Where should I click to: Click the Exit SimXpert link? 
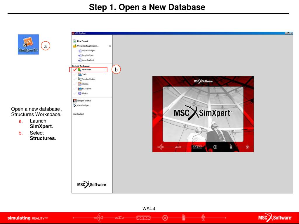(x=79, y=114)
